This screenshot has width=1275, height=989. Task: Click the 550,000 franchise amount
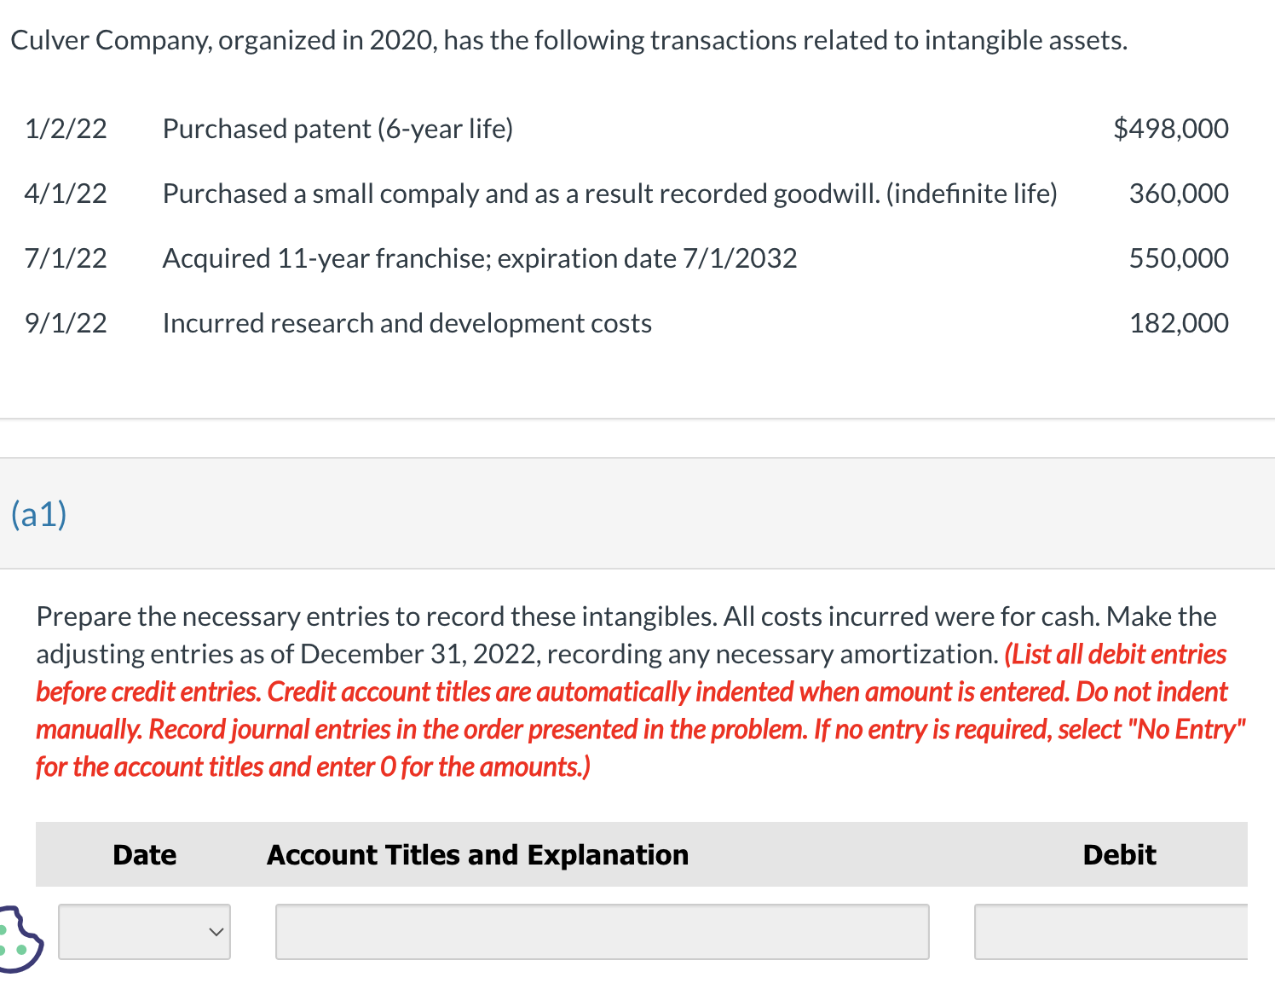(1179, 258)
